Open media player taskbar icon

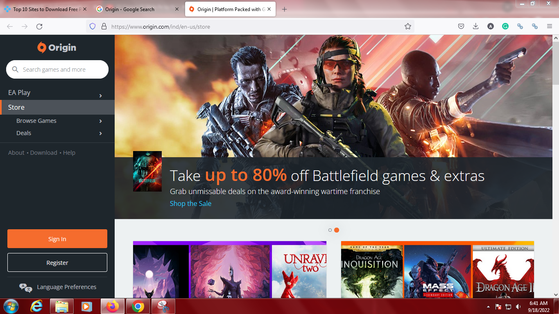point(86,306)
